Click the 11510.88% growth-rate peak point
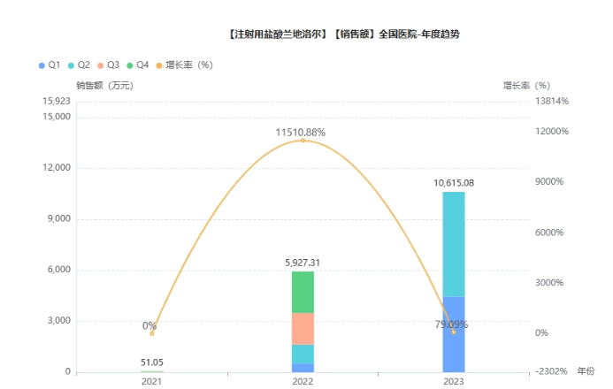The width and height of the screenshot is (613, 389). pyautogui.click(x=303, y=141)
